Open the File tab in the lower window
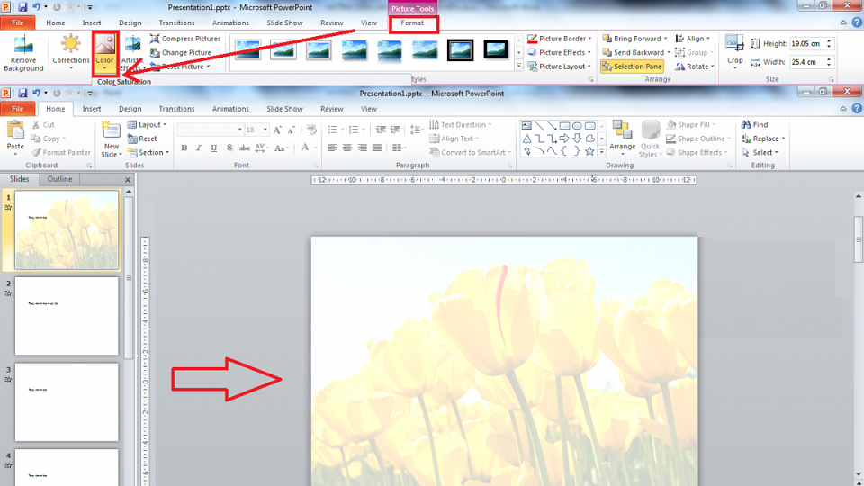864x486 pixels. pos(18,109)
